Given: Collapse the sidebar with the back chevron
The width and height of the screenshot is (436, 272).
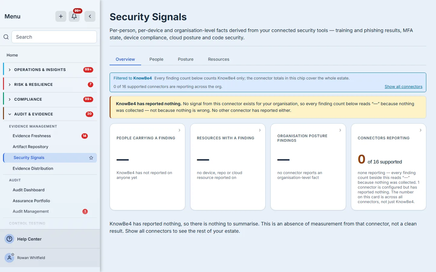Looking at the screenshot, I should click(x=90, y=16).
